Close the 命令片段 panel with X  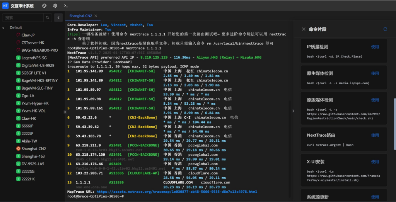coord(304,29)
